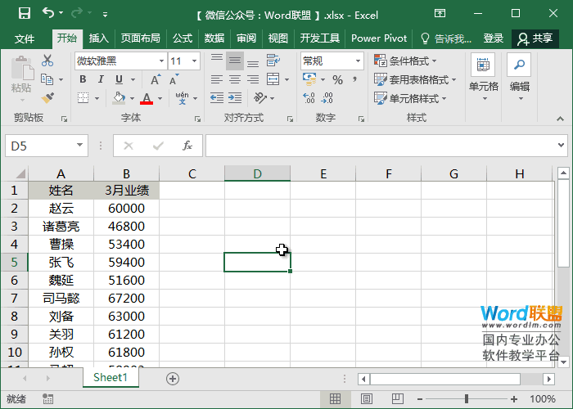
Task: Switch to the 公式 Formulas tab
Action: (183, 38)
